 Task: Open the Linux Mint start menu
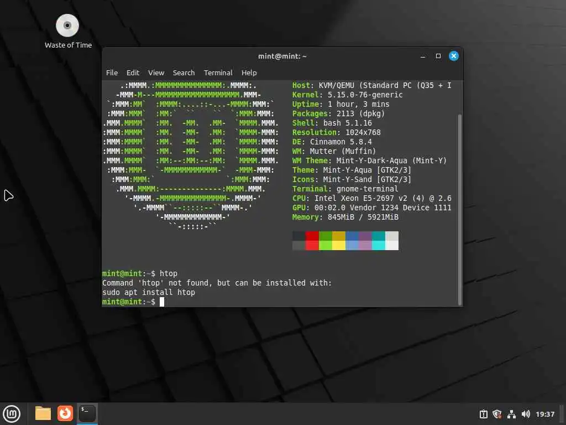point(12,414)
